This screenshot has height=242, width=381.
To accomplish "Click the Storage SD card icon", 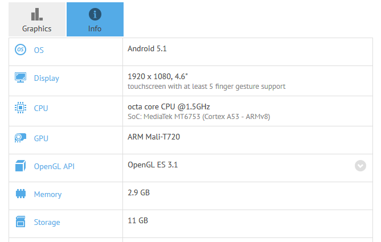I will 21,222.
